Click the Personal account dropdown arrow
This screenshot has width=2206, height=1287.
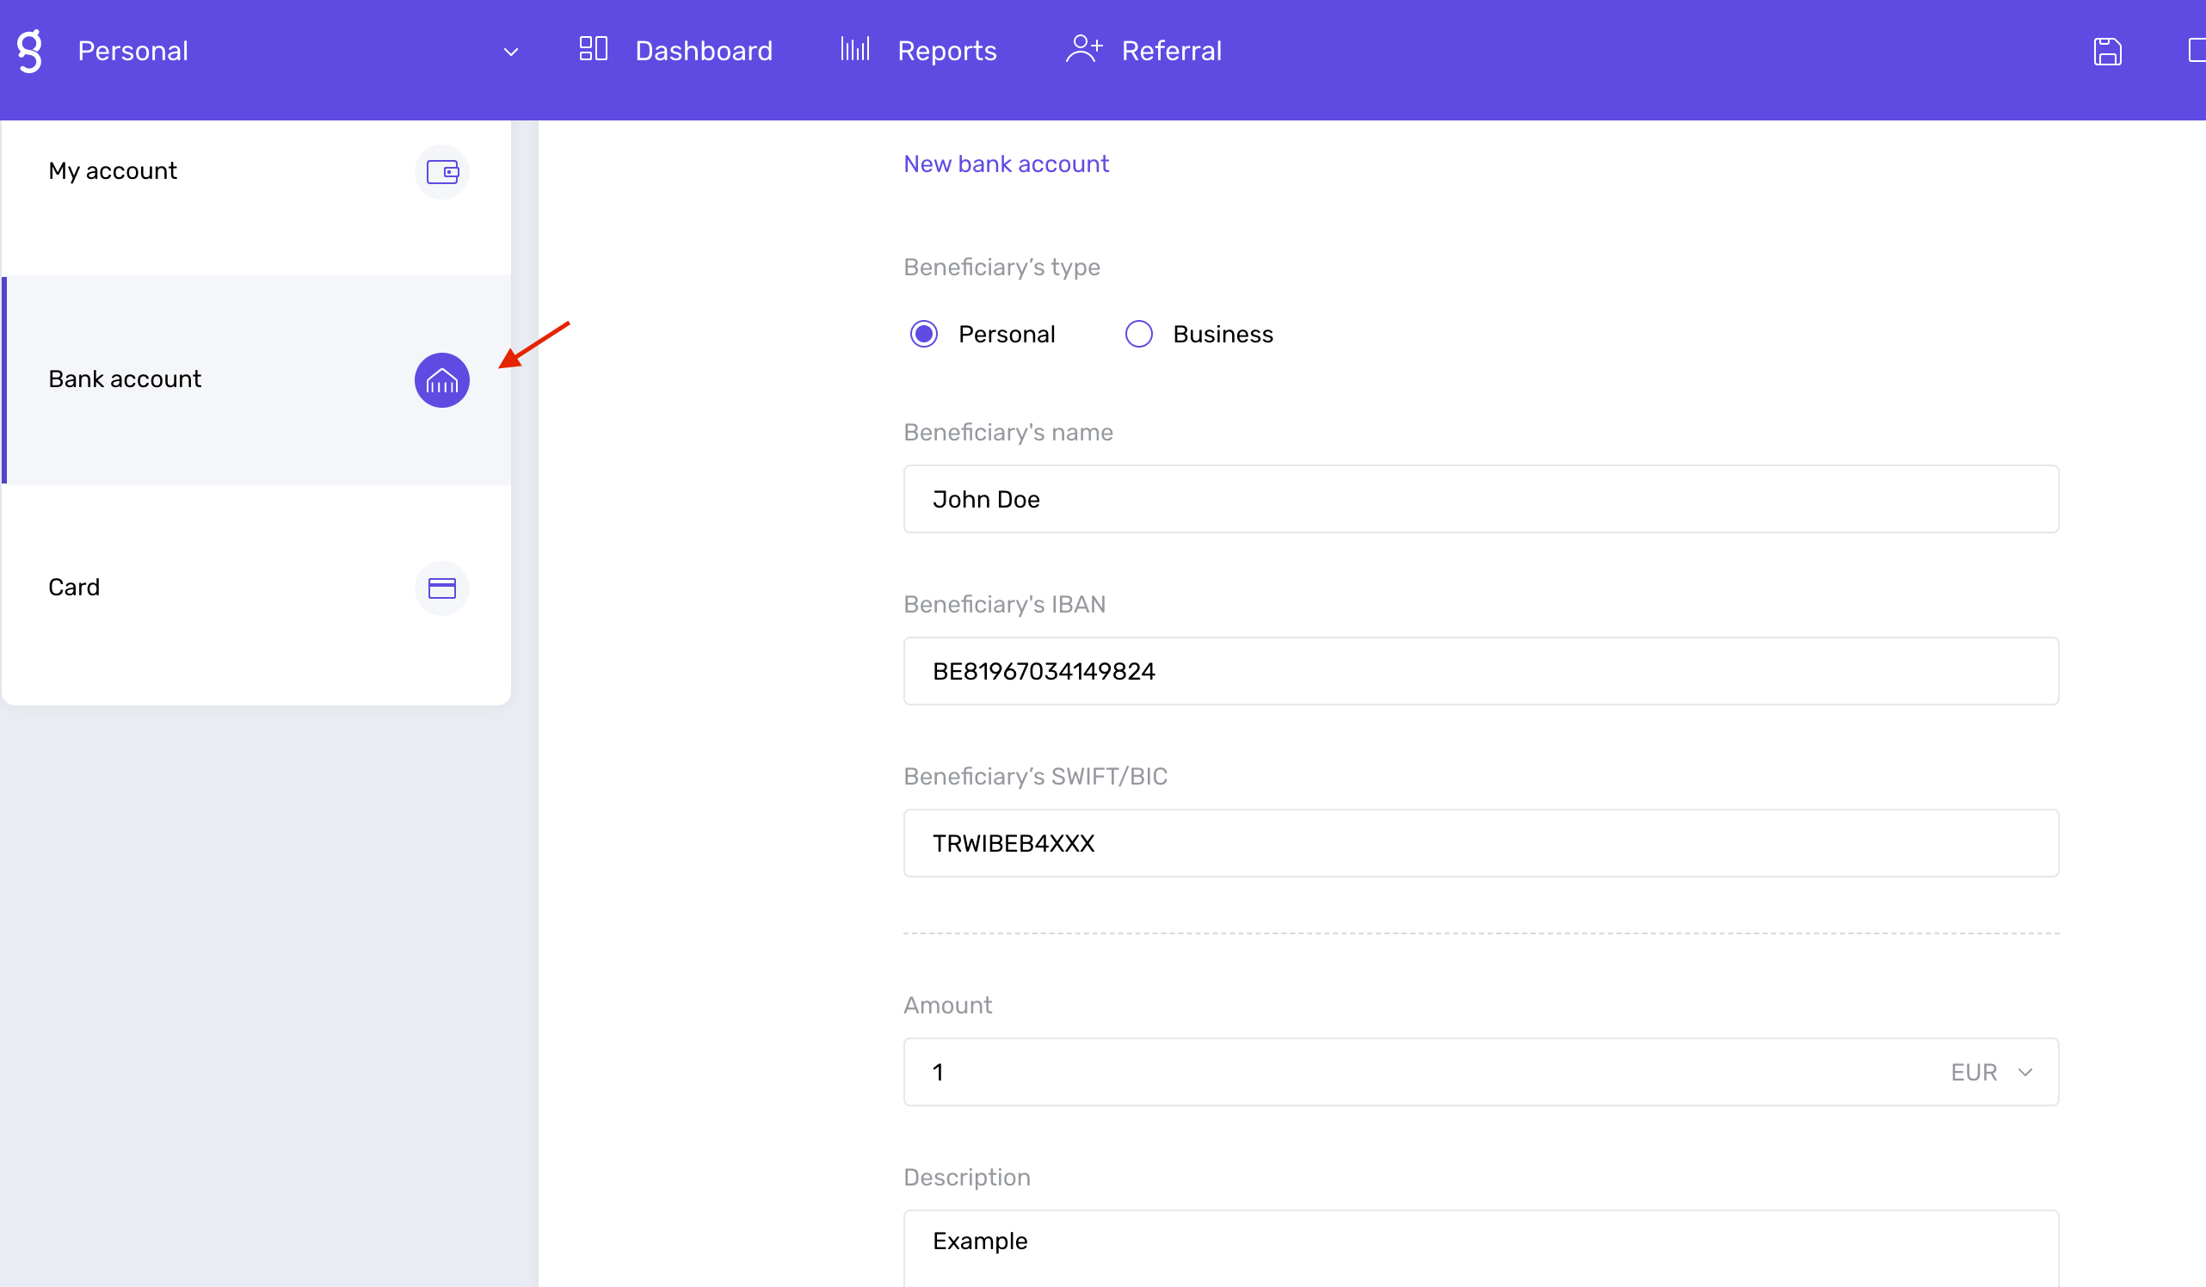pyautogui.click(x=510, y=51)
